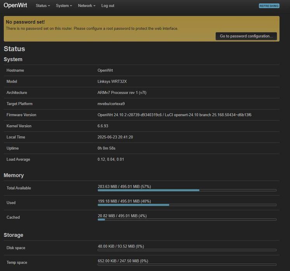Image resolution: width=290 pixels, height=271 pixels.
Task: Click the Firmware Version label
Action: (21, 115)
